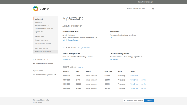
Task: Open My Product Reviews
Action: (x=41, y=48)
